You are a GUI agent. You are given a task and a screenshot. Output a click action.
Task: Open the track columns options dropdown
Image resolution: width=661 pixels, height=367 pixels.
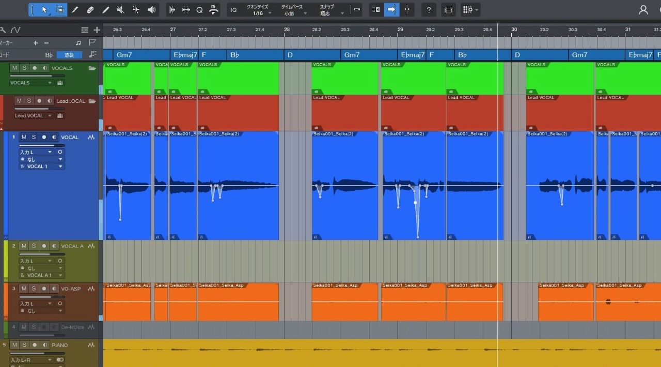[x=470, y=10]
